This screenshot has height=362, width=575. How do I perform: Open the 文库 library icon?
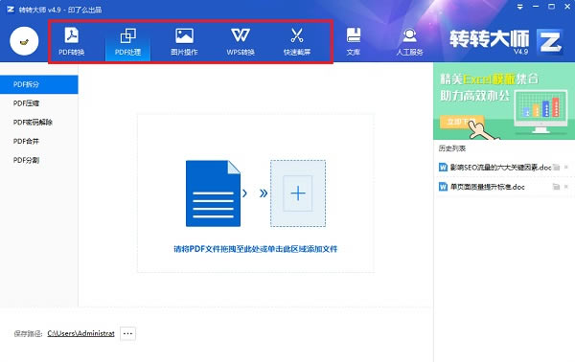[x=353, y=42]
